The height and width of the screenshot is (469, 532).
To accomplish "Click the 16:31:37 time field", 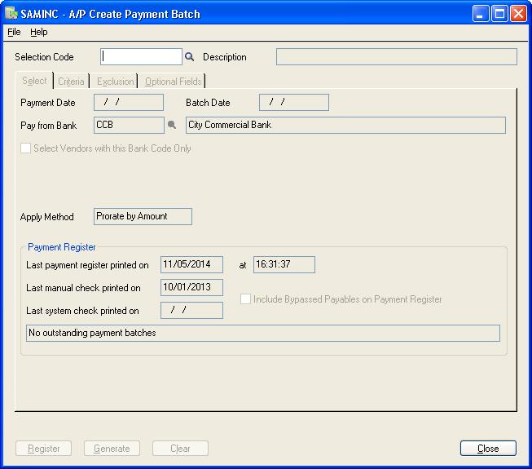I will click(284, 264).
